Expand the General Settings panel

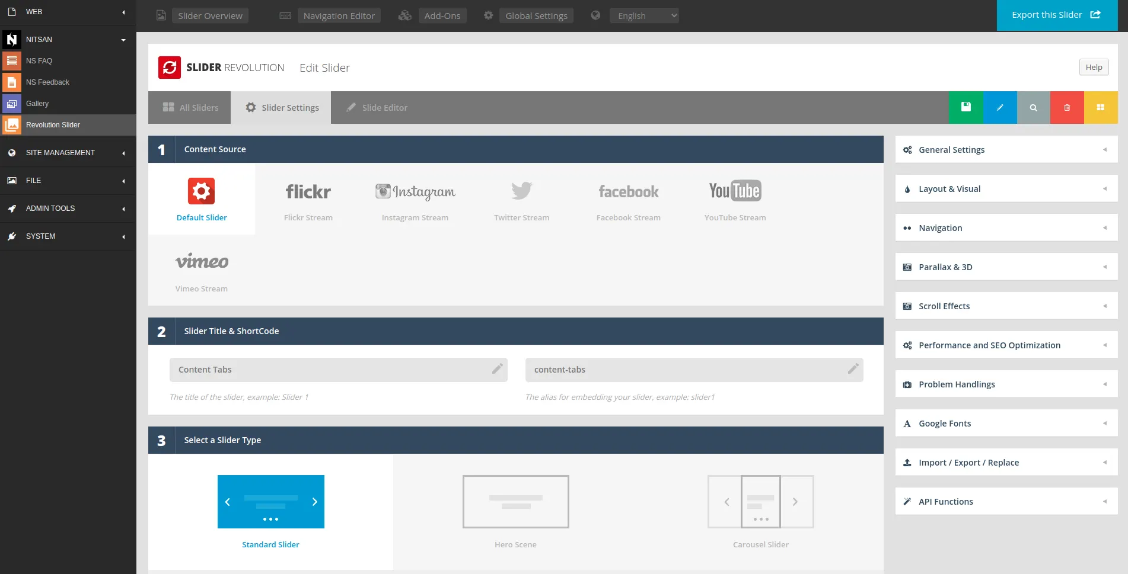click(1006, 150)
